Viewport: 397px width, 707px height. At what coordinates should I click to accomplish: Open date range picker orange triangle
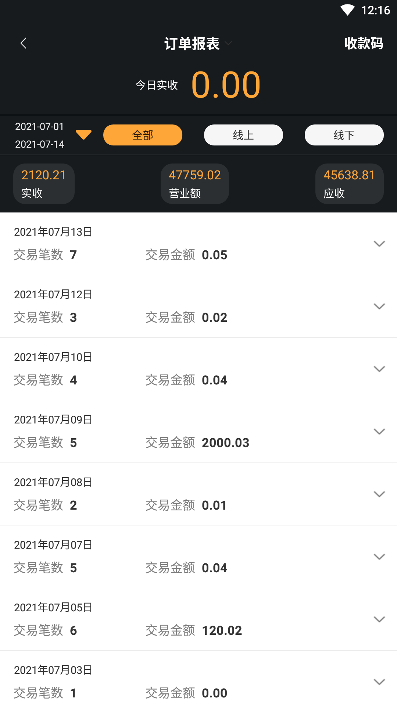point(84,135)
